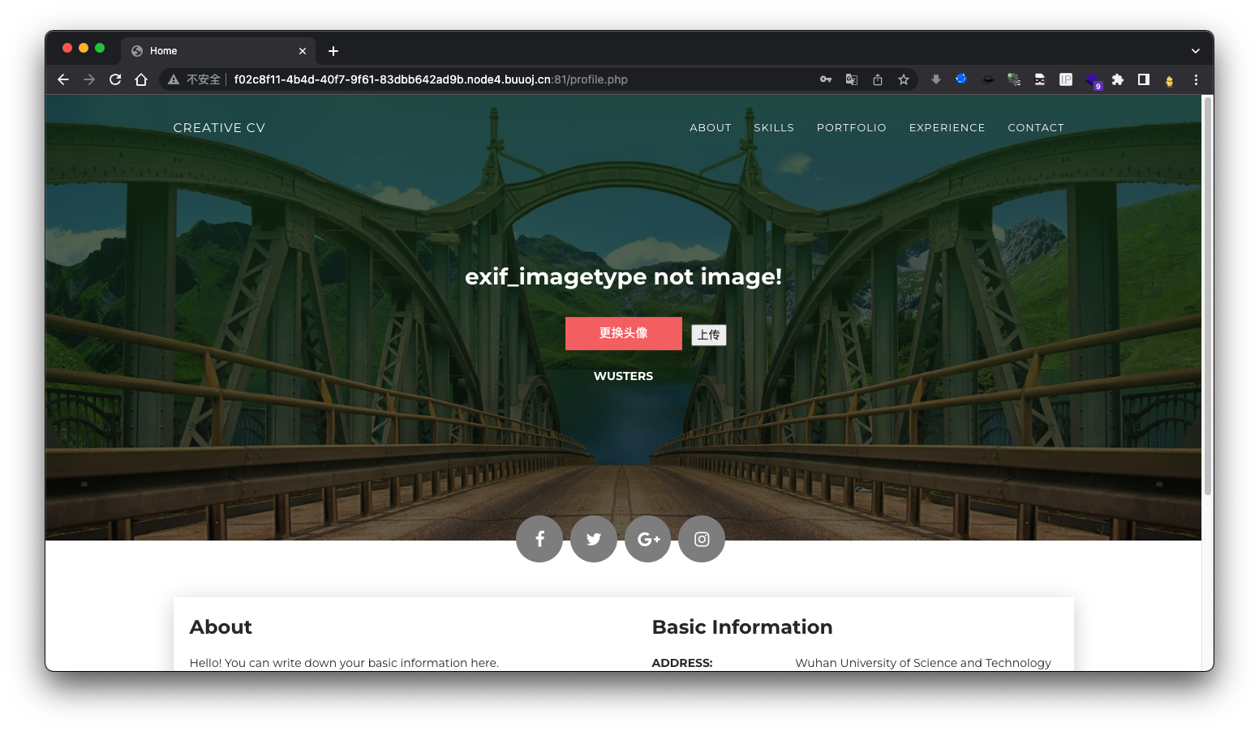Click the About section heading
1259x731 pixels.
click(x=221, y=627)
